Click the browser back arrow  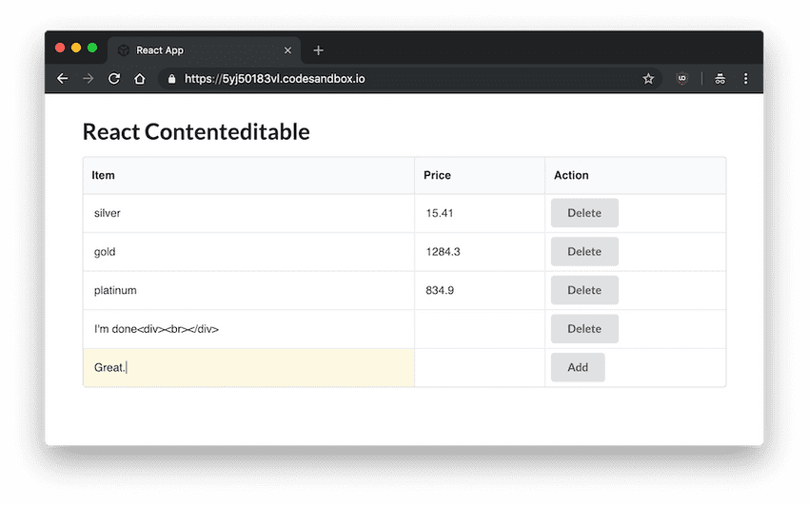(x=63, y=79)
